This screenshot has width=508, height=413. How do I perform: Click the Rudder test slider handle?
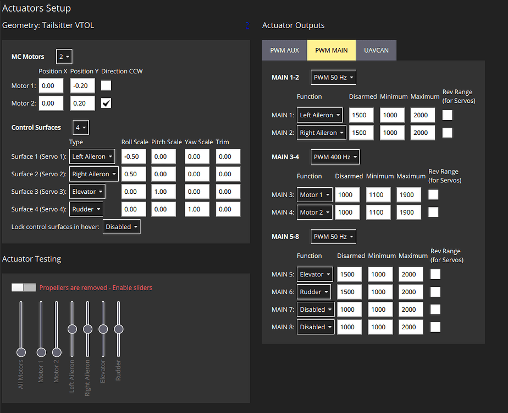point(119,329)
